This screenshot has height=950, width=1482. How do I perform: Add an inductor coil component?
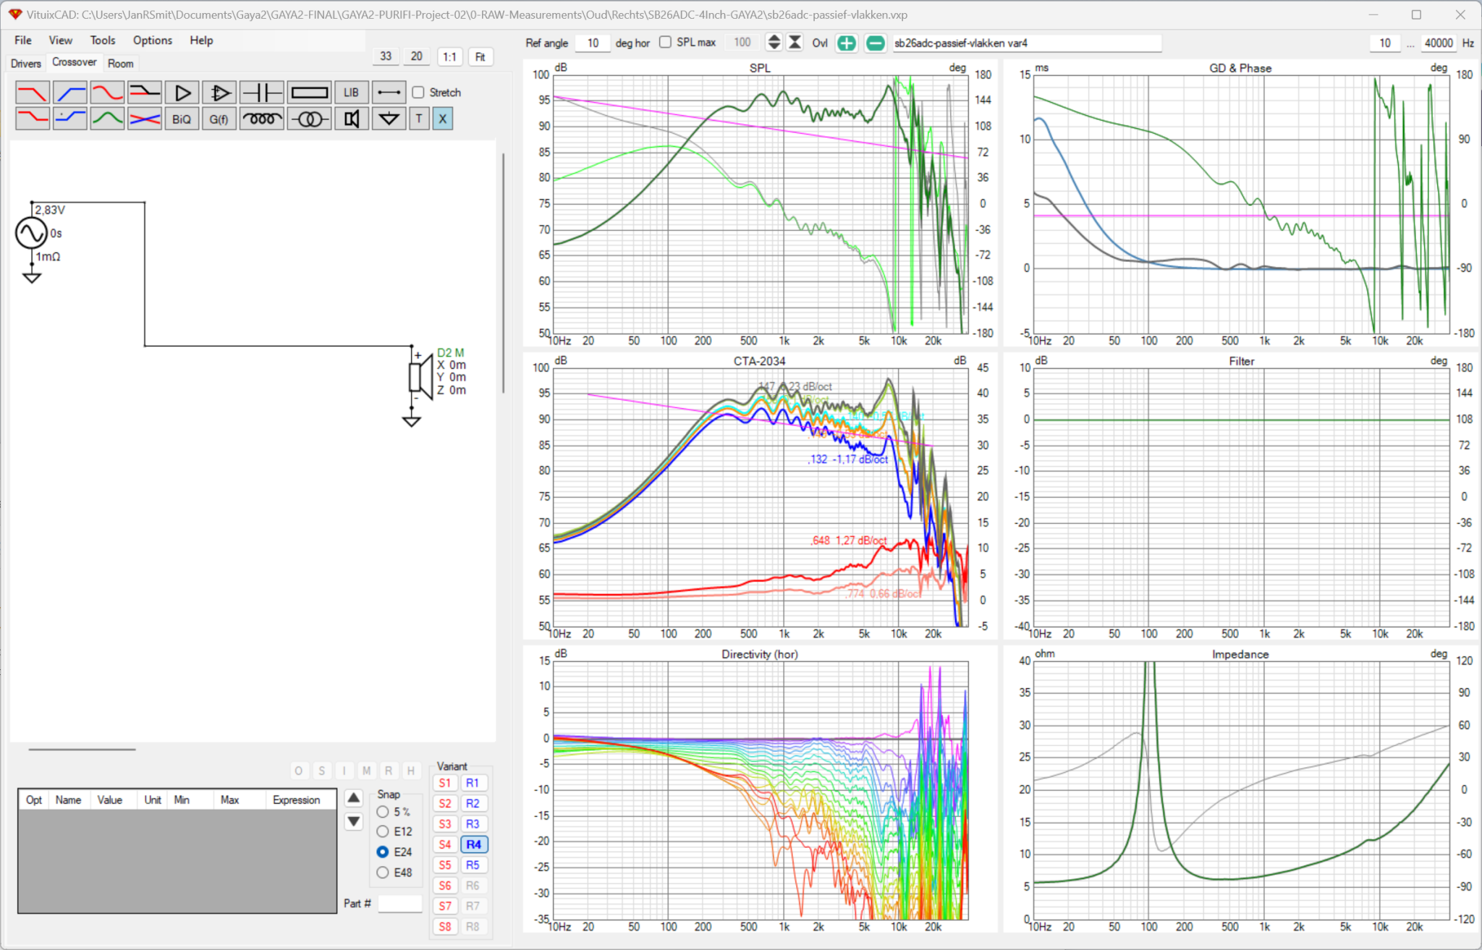click(262, 119)
